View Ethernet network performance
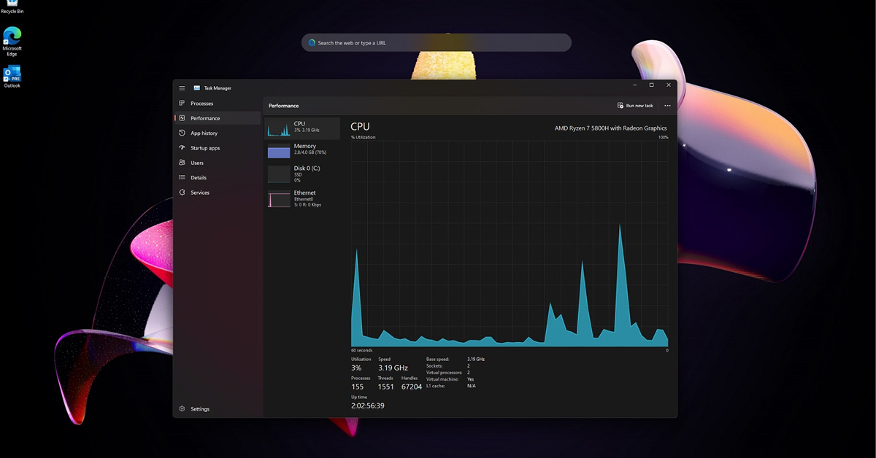 point(279,198)
